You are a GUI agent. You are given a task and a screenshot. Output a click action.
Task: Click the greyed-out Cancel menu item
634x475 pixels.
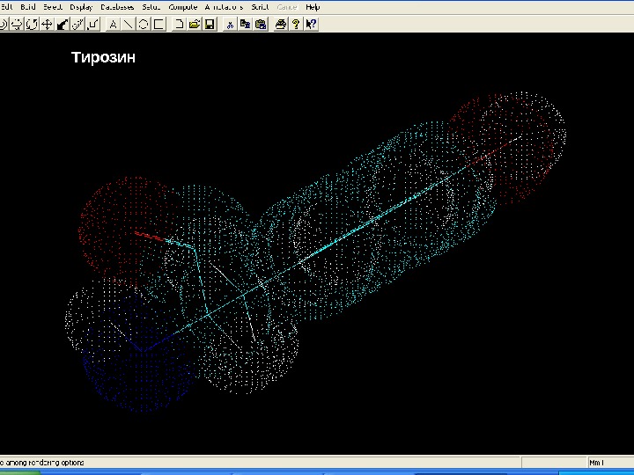click(x=287, y=7)
